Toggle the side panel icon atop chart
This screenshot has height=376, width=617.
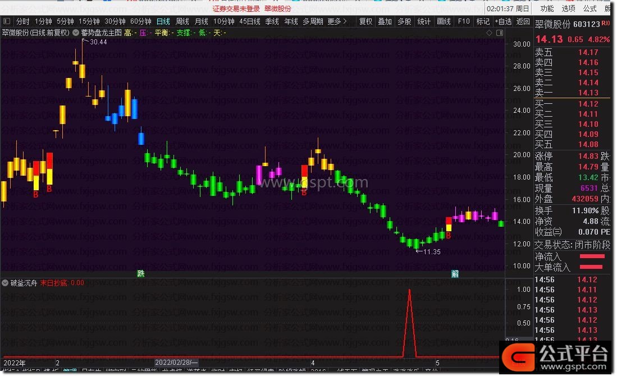pyautogui.click(x=499, y=33)
